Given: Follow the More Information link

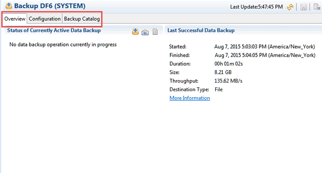Looking at the screenshot, I should (x=190, y=98).
